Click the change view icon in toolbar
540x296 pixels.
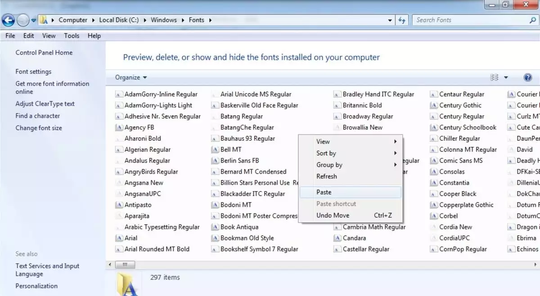[x=495, y=77]
